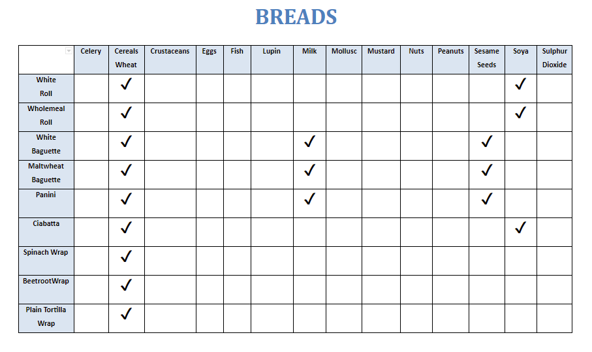Image resolution: width=592 pixels, height=352 pixels.
Task: Click the wheat checkmark for Plain Tortilla Wrap
Action: pos(126,313)
